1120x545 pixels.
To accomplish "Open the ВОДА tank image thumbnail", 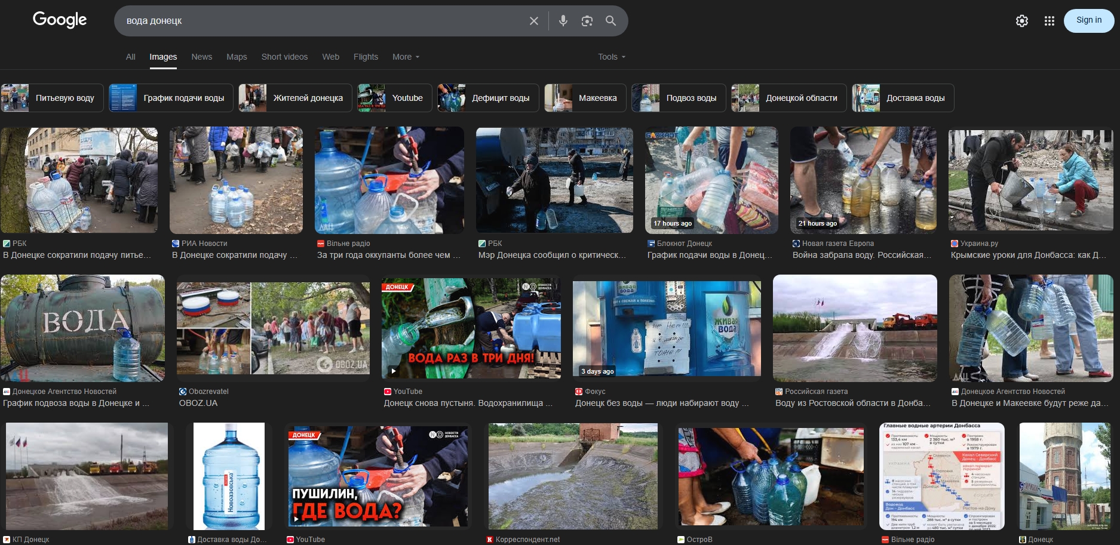I will point(82,328).
